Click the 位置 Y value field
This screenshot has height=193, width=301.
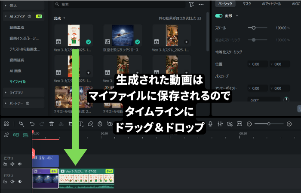pos(280,64)
